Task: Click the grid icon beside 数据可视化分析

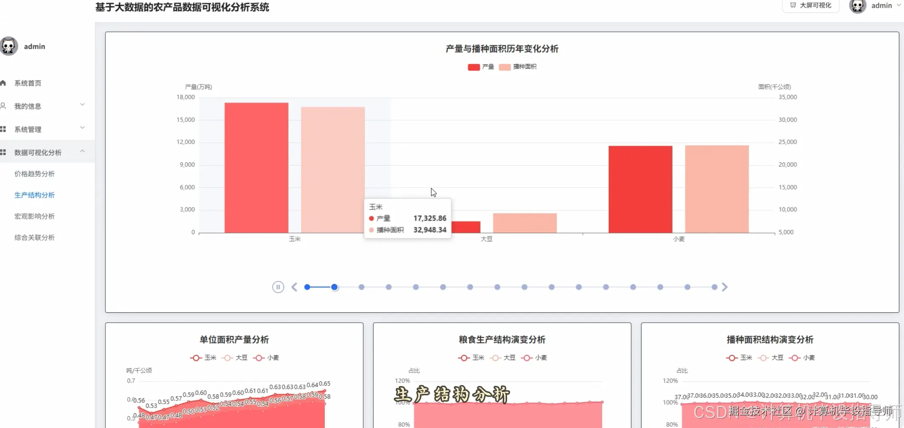Action: pyautogui.click(x=3, y=152)
